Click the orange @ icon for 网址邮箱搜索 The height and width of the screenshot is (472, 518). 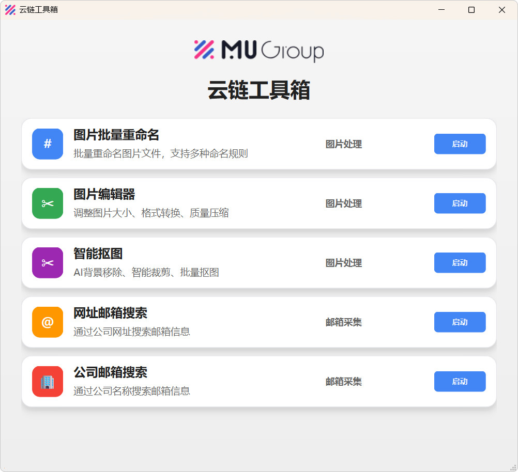(x=48, y=322)
